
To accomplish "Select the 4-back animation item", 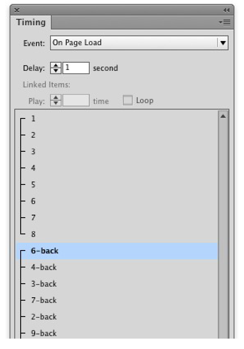I will [44, 268].
